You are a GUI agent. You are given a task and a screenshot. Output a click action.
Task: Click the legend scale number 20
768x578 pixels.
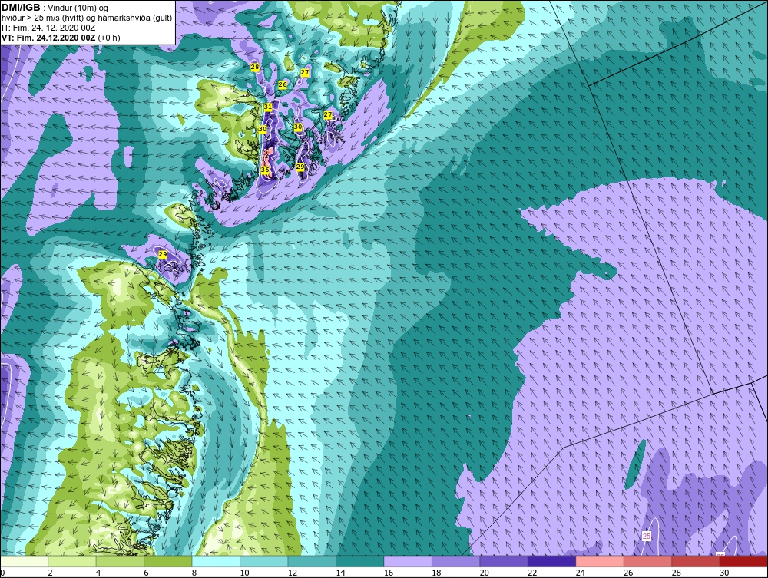tap(485, 573)
